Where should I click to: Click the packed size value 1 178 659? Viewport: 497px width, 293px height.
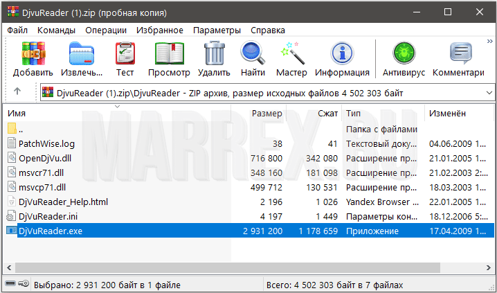click(318, 231)
